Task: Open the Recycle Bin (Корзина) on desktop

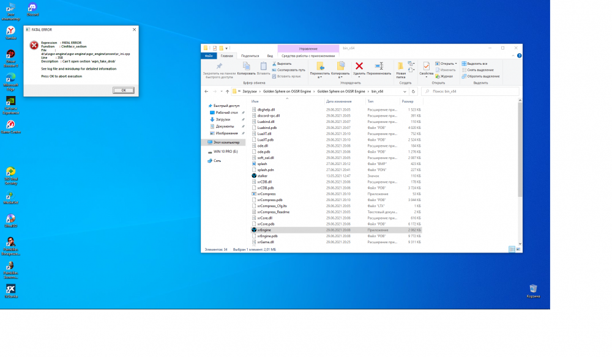Action: tap(533, 289)
